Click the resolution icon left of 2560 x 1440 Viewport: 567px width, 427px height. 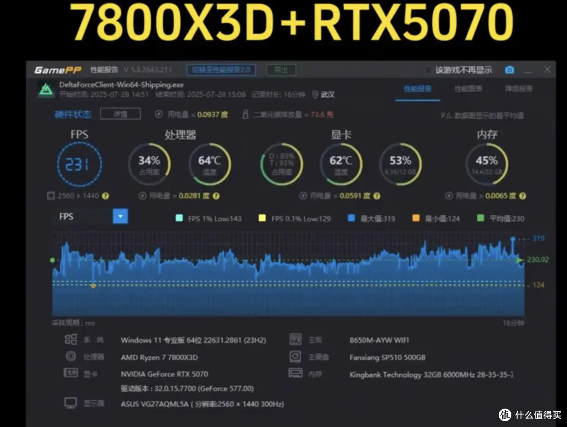(51, 196)
